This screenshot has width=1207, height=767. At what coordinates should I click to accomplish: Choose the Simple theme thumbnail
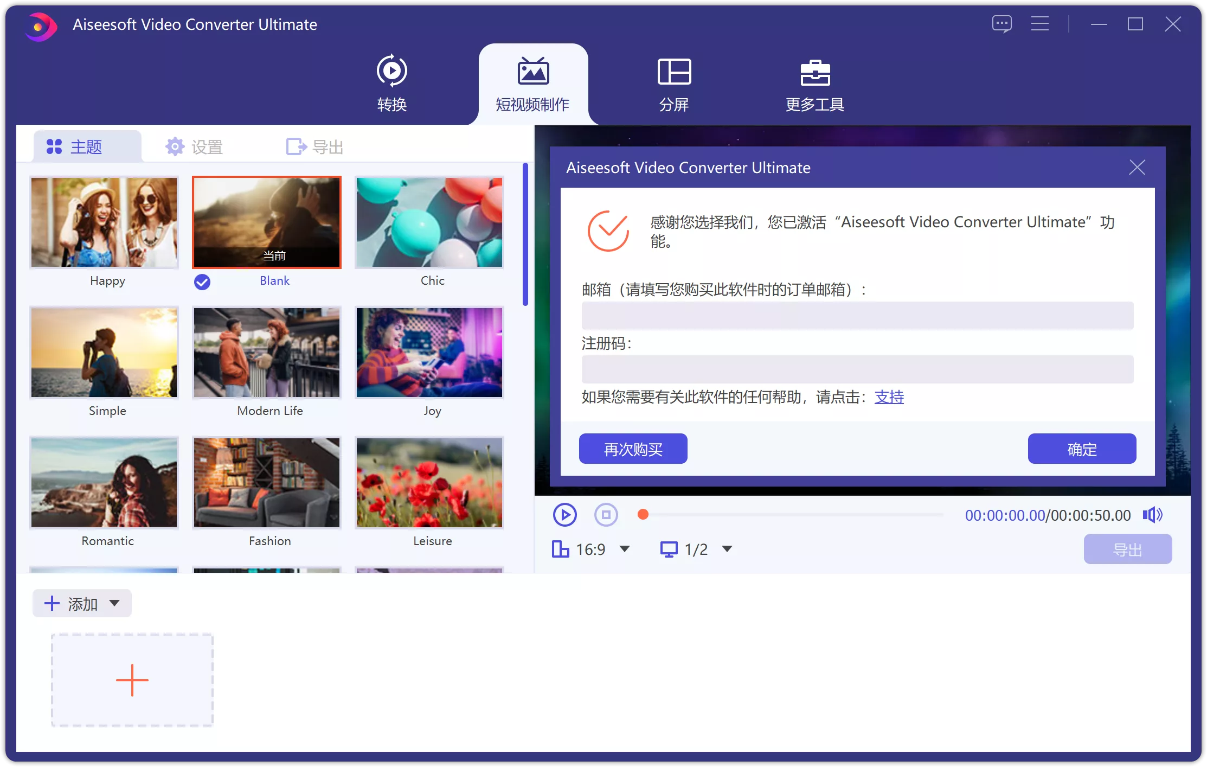[x=104, y=353]
